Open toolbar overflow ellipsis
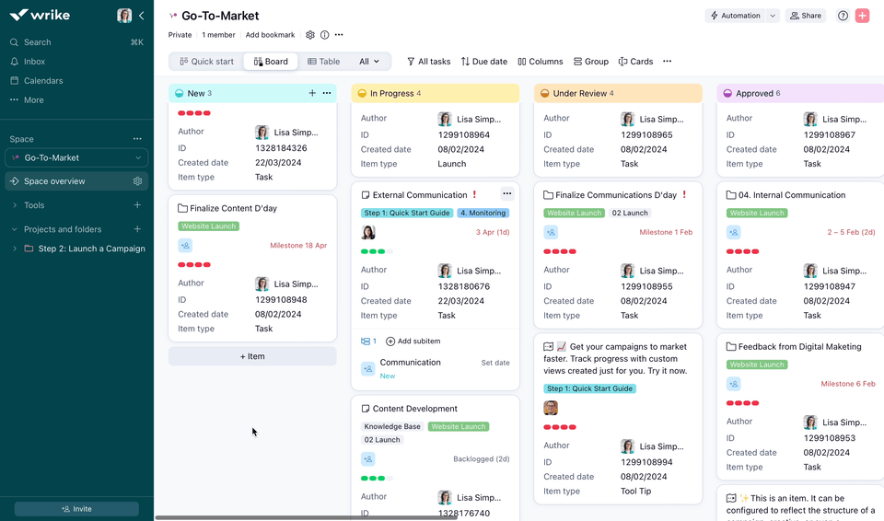This screenshot has width=884, height=521. pyautogui.click(x=667, y=62)
